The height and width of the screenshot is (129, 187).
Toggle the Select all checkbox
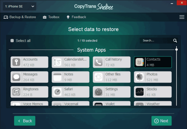[12, 41]
